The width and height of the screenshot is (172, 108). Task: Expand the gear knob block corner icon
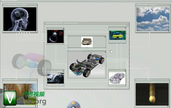coord(63,29)
